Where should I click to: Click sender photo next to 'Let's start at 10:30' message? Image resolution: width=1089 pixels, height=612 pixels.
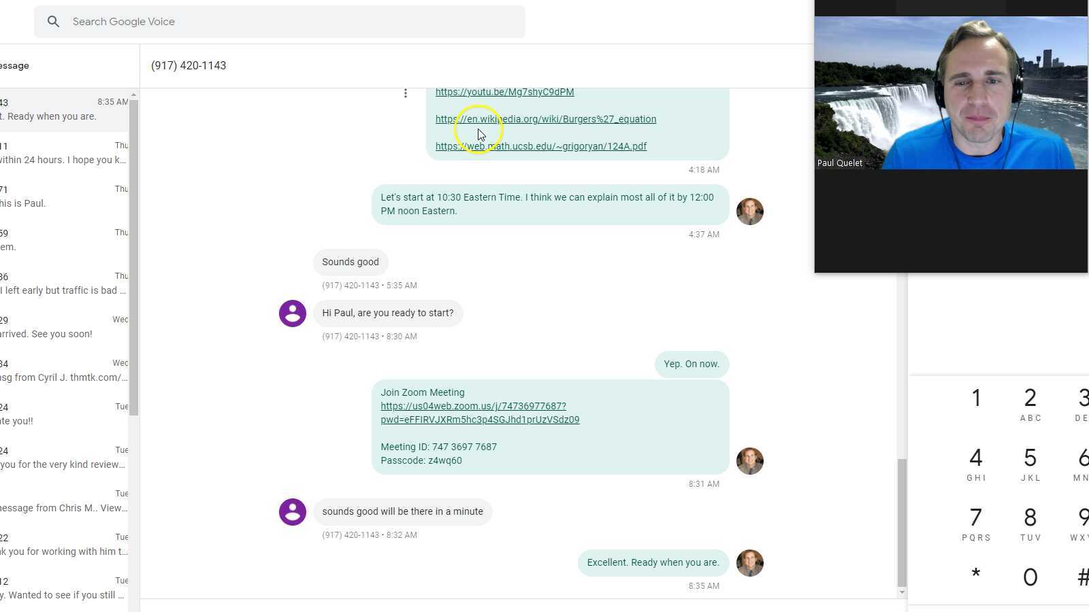point(750,211)
